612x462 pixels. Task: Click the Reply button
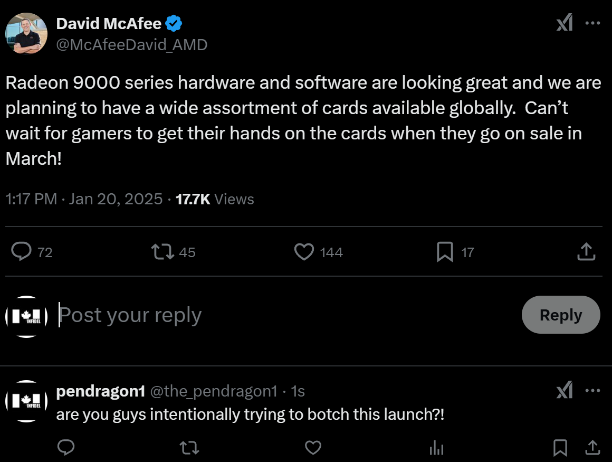560,315
